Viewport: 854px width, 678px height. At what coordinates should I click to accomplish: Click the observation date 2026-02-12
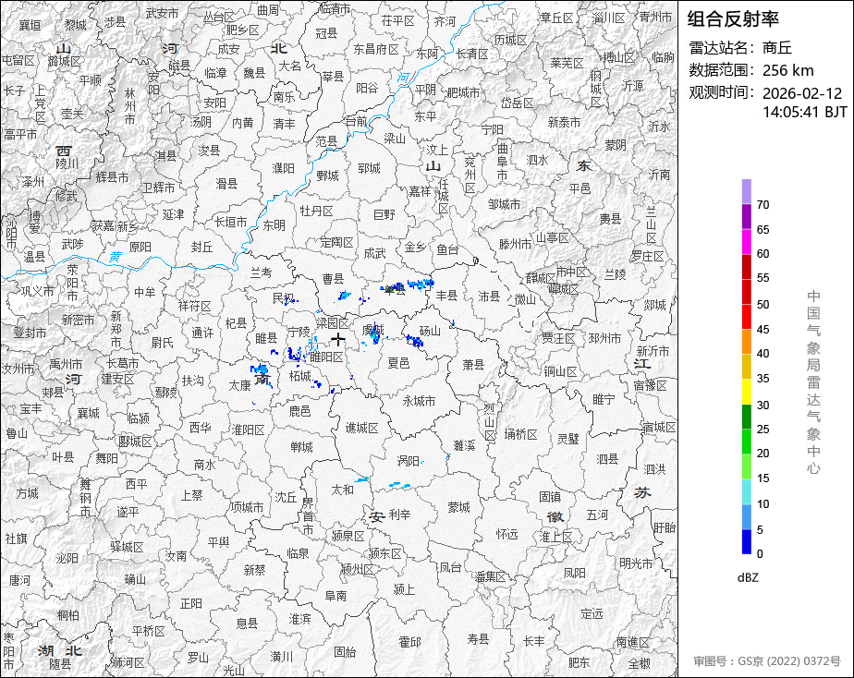[x=801, y=93]
